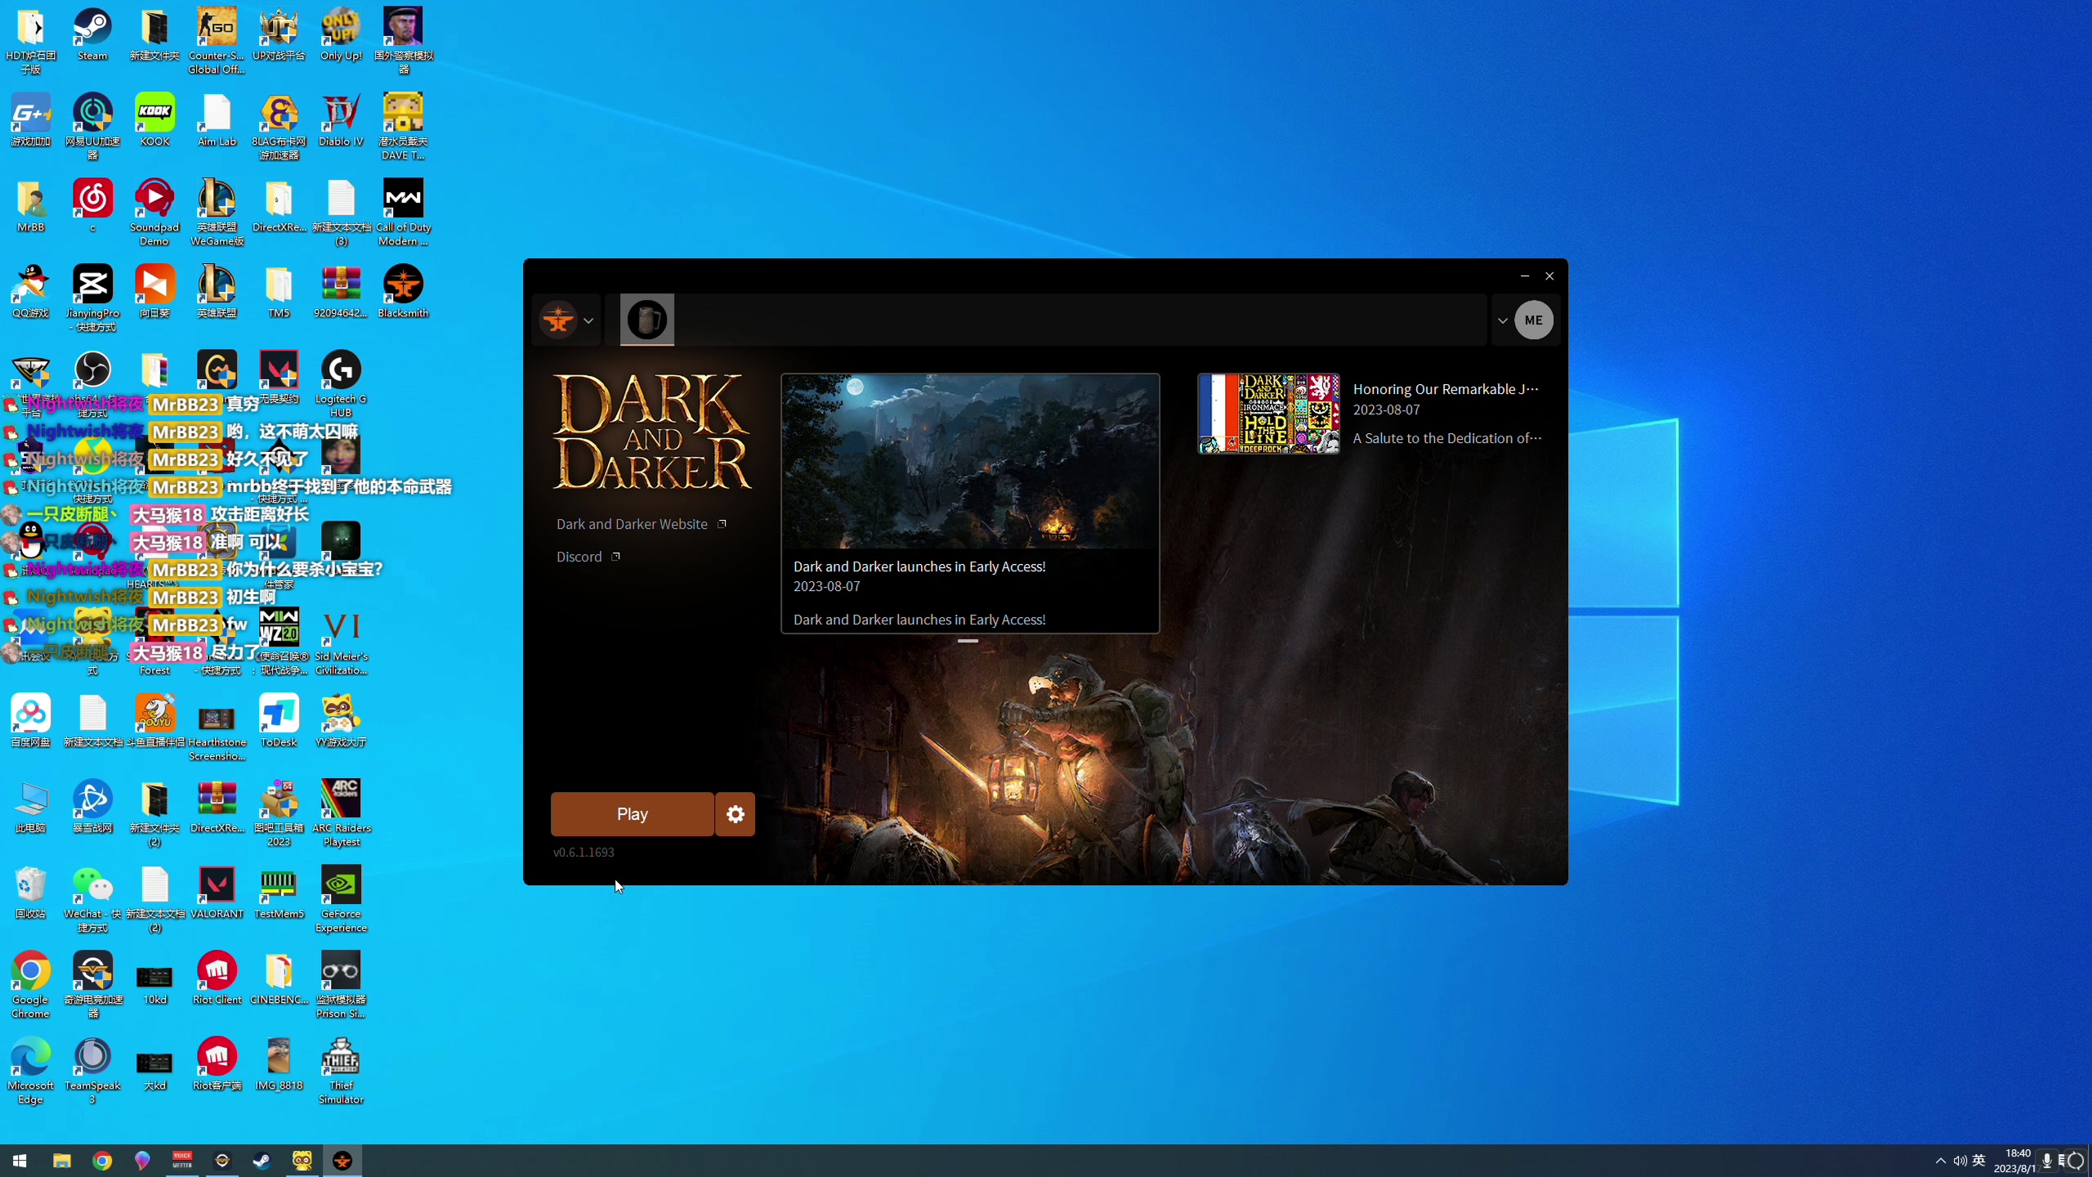The image size is (2092, 1177).
Task: Select the ToDesk desktop icon
Action: [279, 722]
